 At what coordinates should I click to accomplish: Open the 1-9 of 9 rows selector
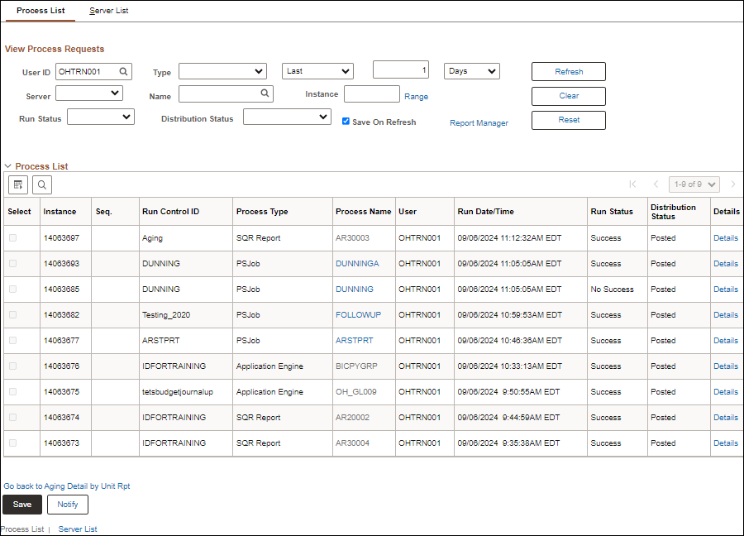pyautogui.click(x=694, y=184)
